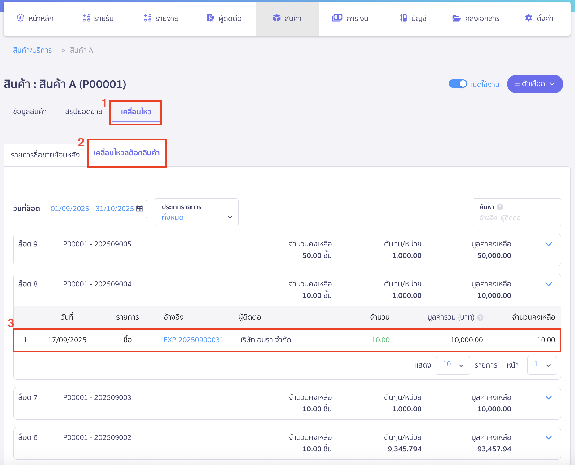Image resolution: width=575 pixels, height=465 pixels.
Task: Select รายการซื้อขายย้อนหลัง tab
Action: coord(45,155)
